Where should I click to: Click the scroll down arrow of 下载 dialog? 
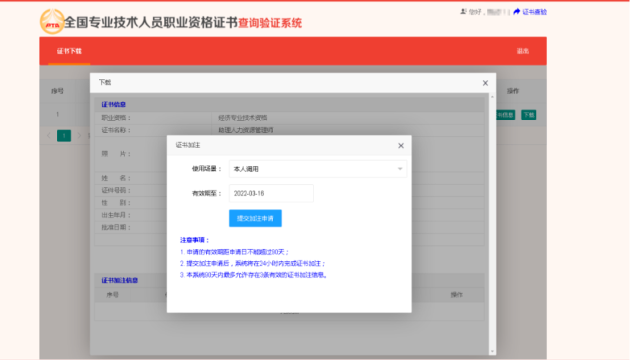[492, 352]
